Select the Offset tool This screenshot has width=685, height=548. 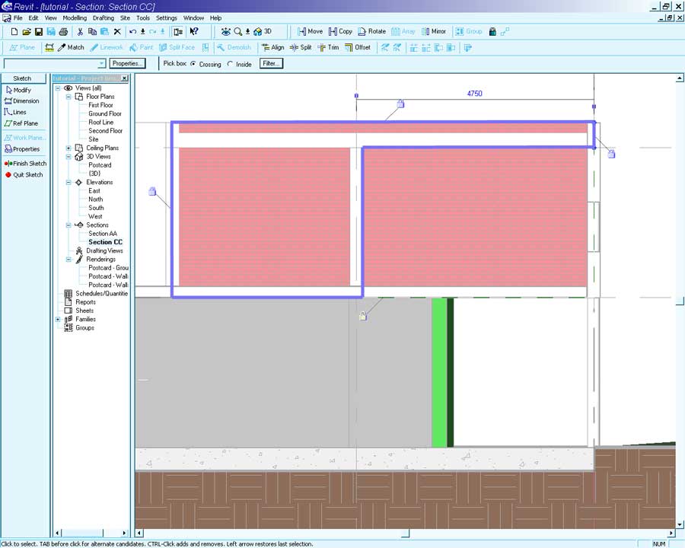point(358,47)
